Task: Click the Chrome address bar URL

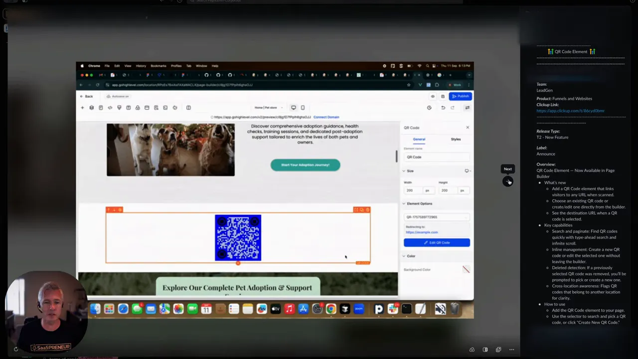Action: 182,85
